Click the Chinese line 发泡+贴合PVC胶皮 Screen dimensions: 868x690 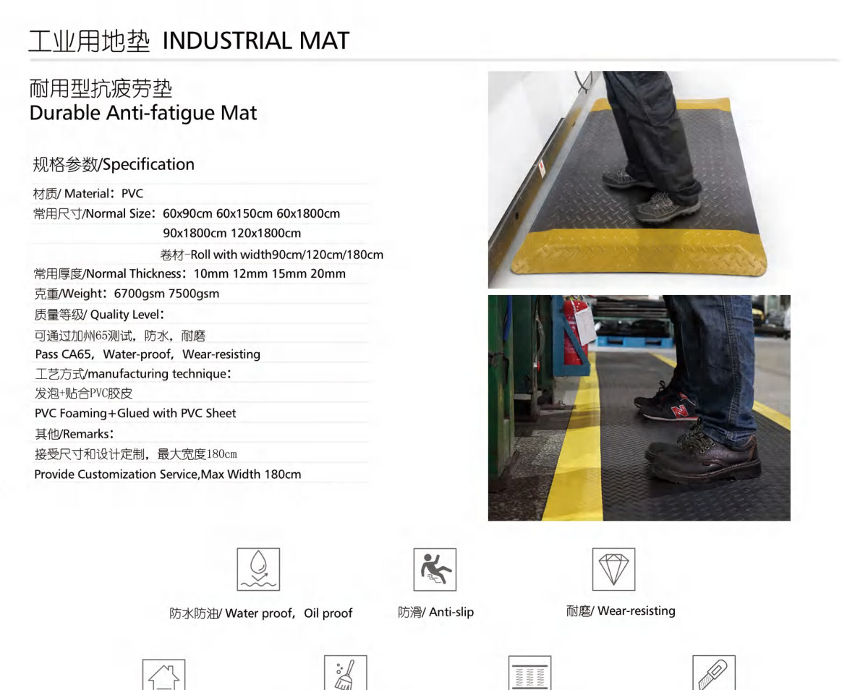click(x=83, y=393)
